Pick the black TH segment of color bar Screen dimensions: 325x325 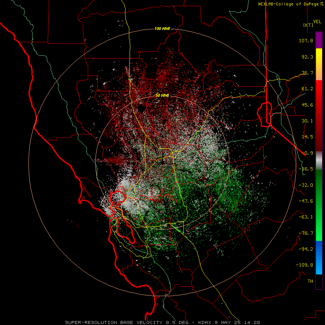click(319, 281)
